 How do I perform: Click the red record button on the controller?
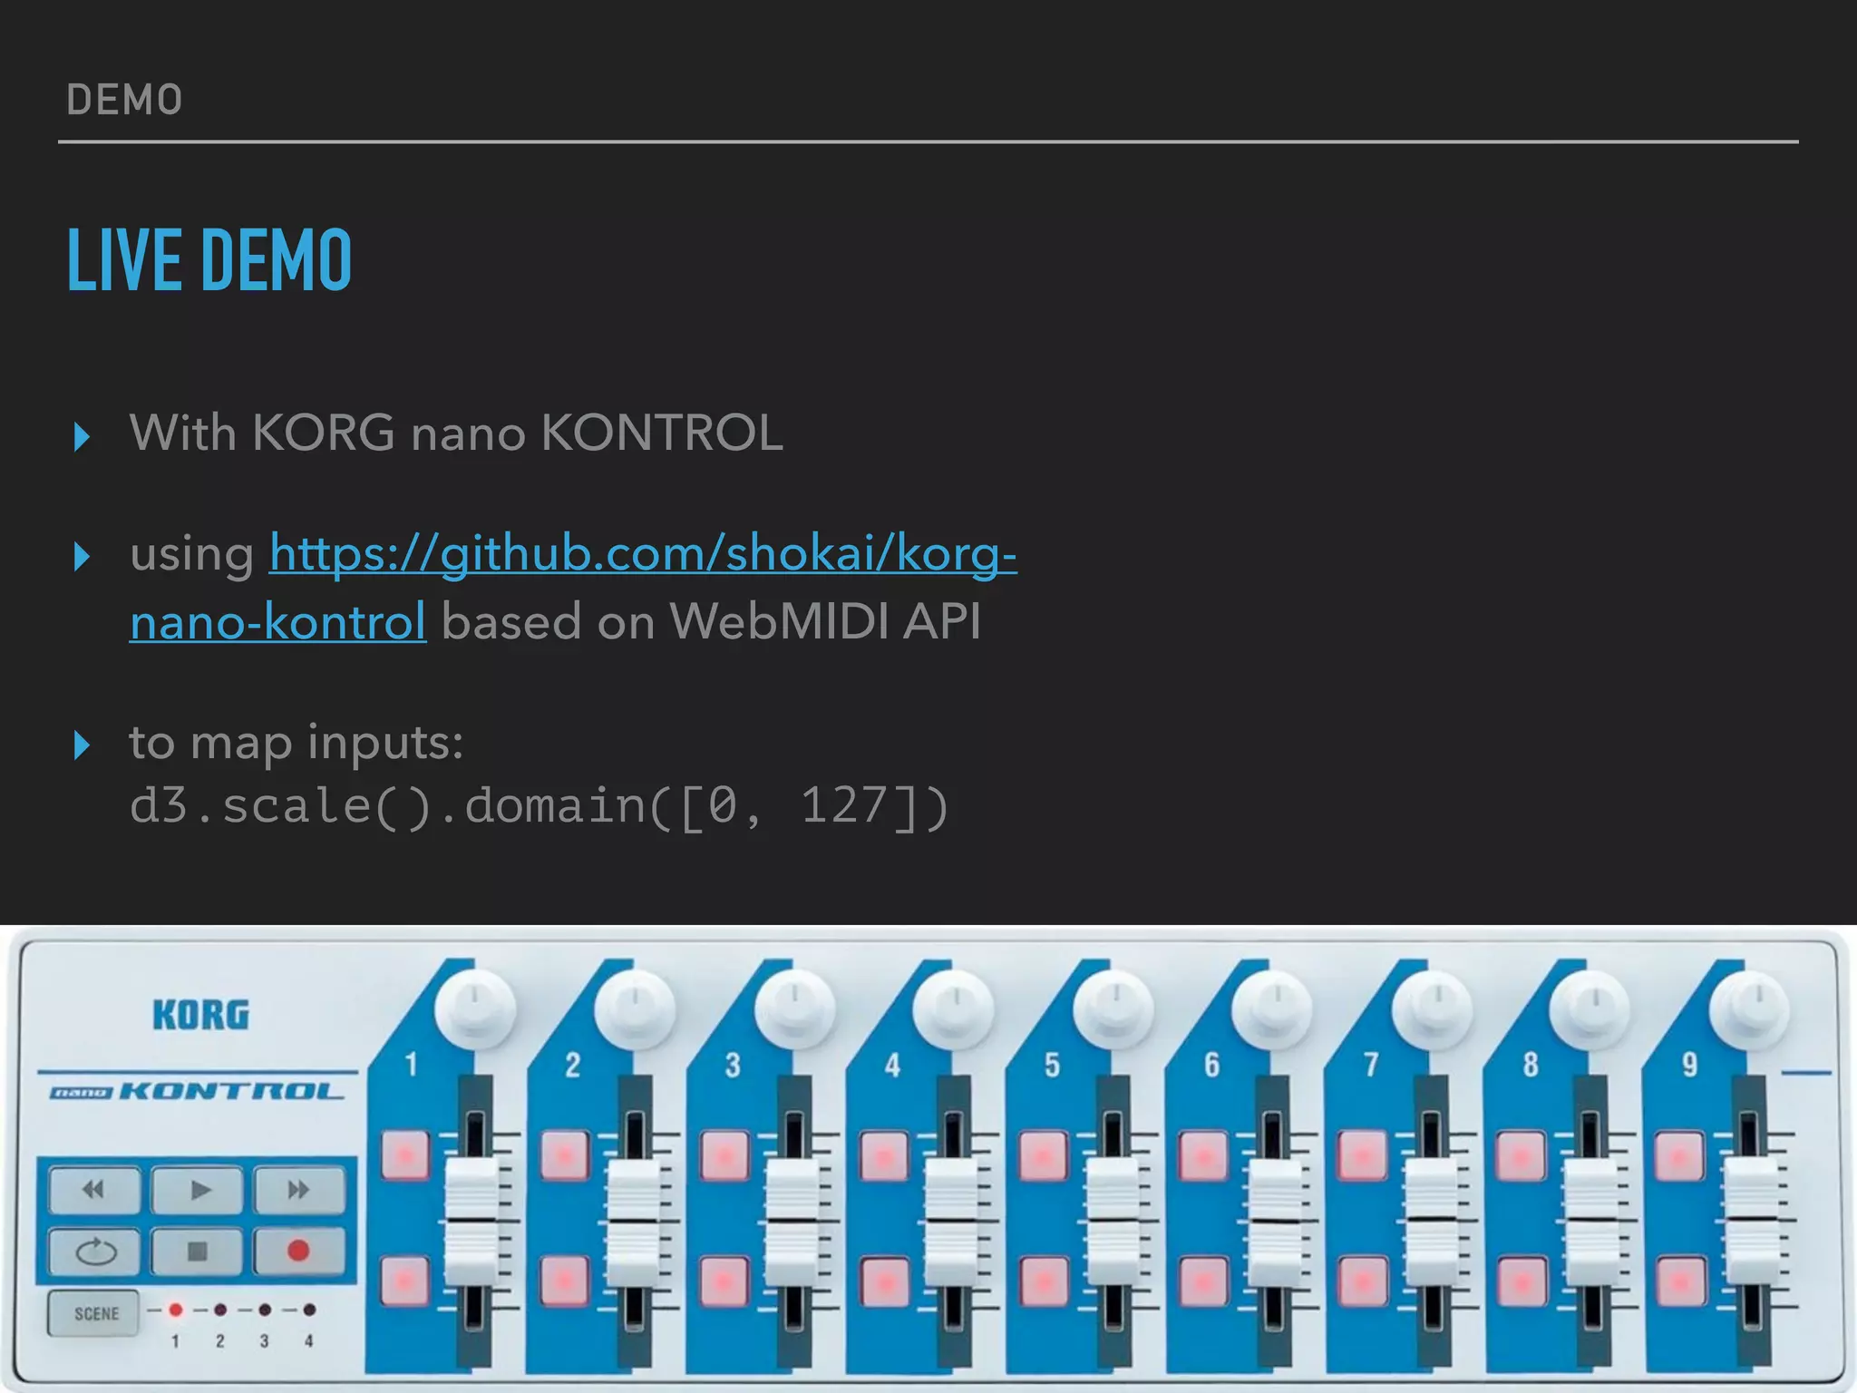click(299, 1252)
